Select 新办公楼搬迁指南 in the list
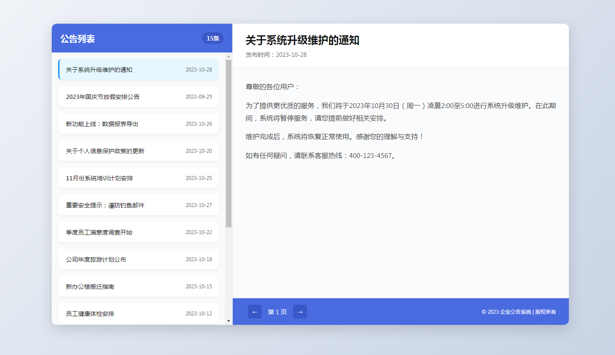The image size is (615, 355). click(138, 286)
